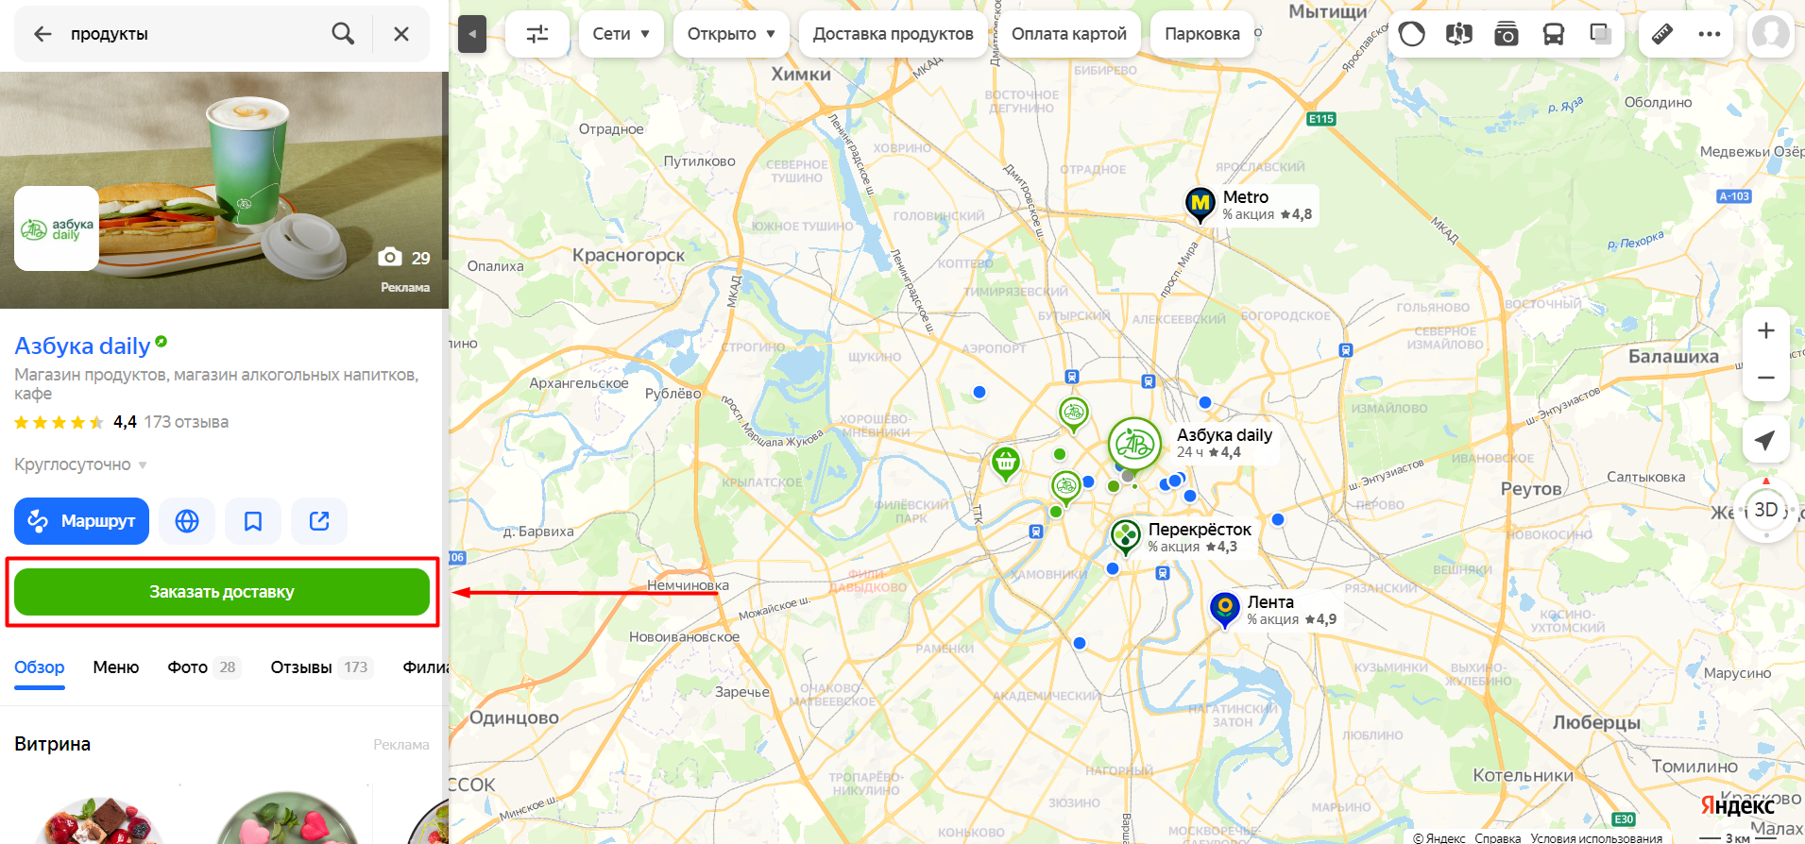
Task: Open the ruler measurement tool
Action: point(1662,34)
